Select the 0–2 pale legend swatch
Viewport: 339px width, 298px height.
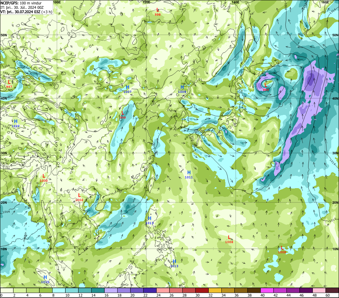click(x=7, y=290)
